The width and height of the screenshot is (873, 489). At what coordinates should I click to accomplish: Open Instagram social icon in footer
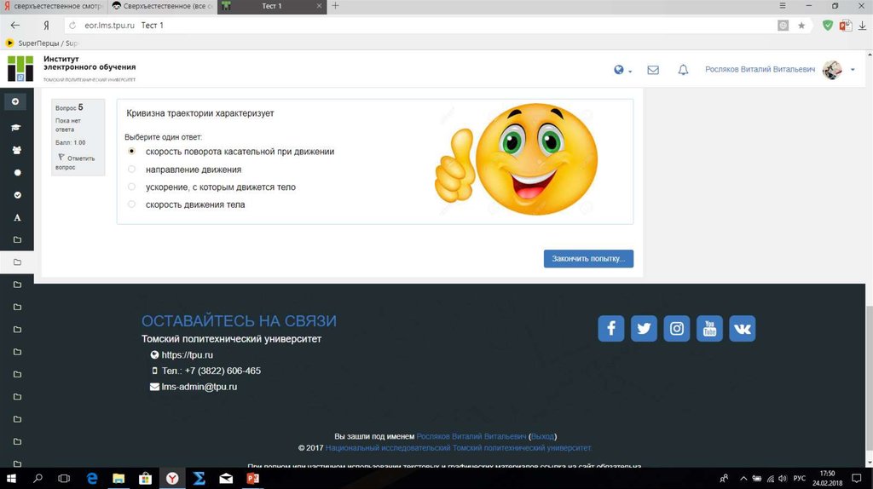tap(676, 328)
